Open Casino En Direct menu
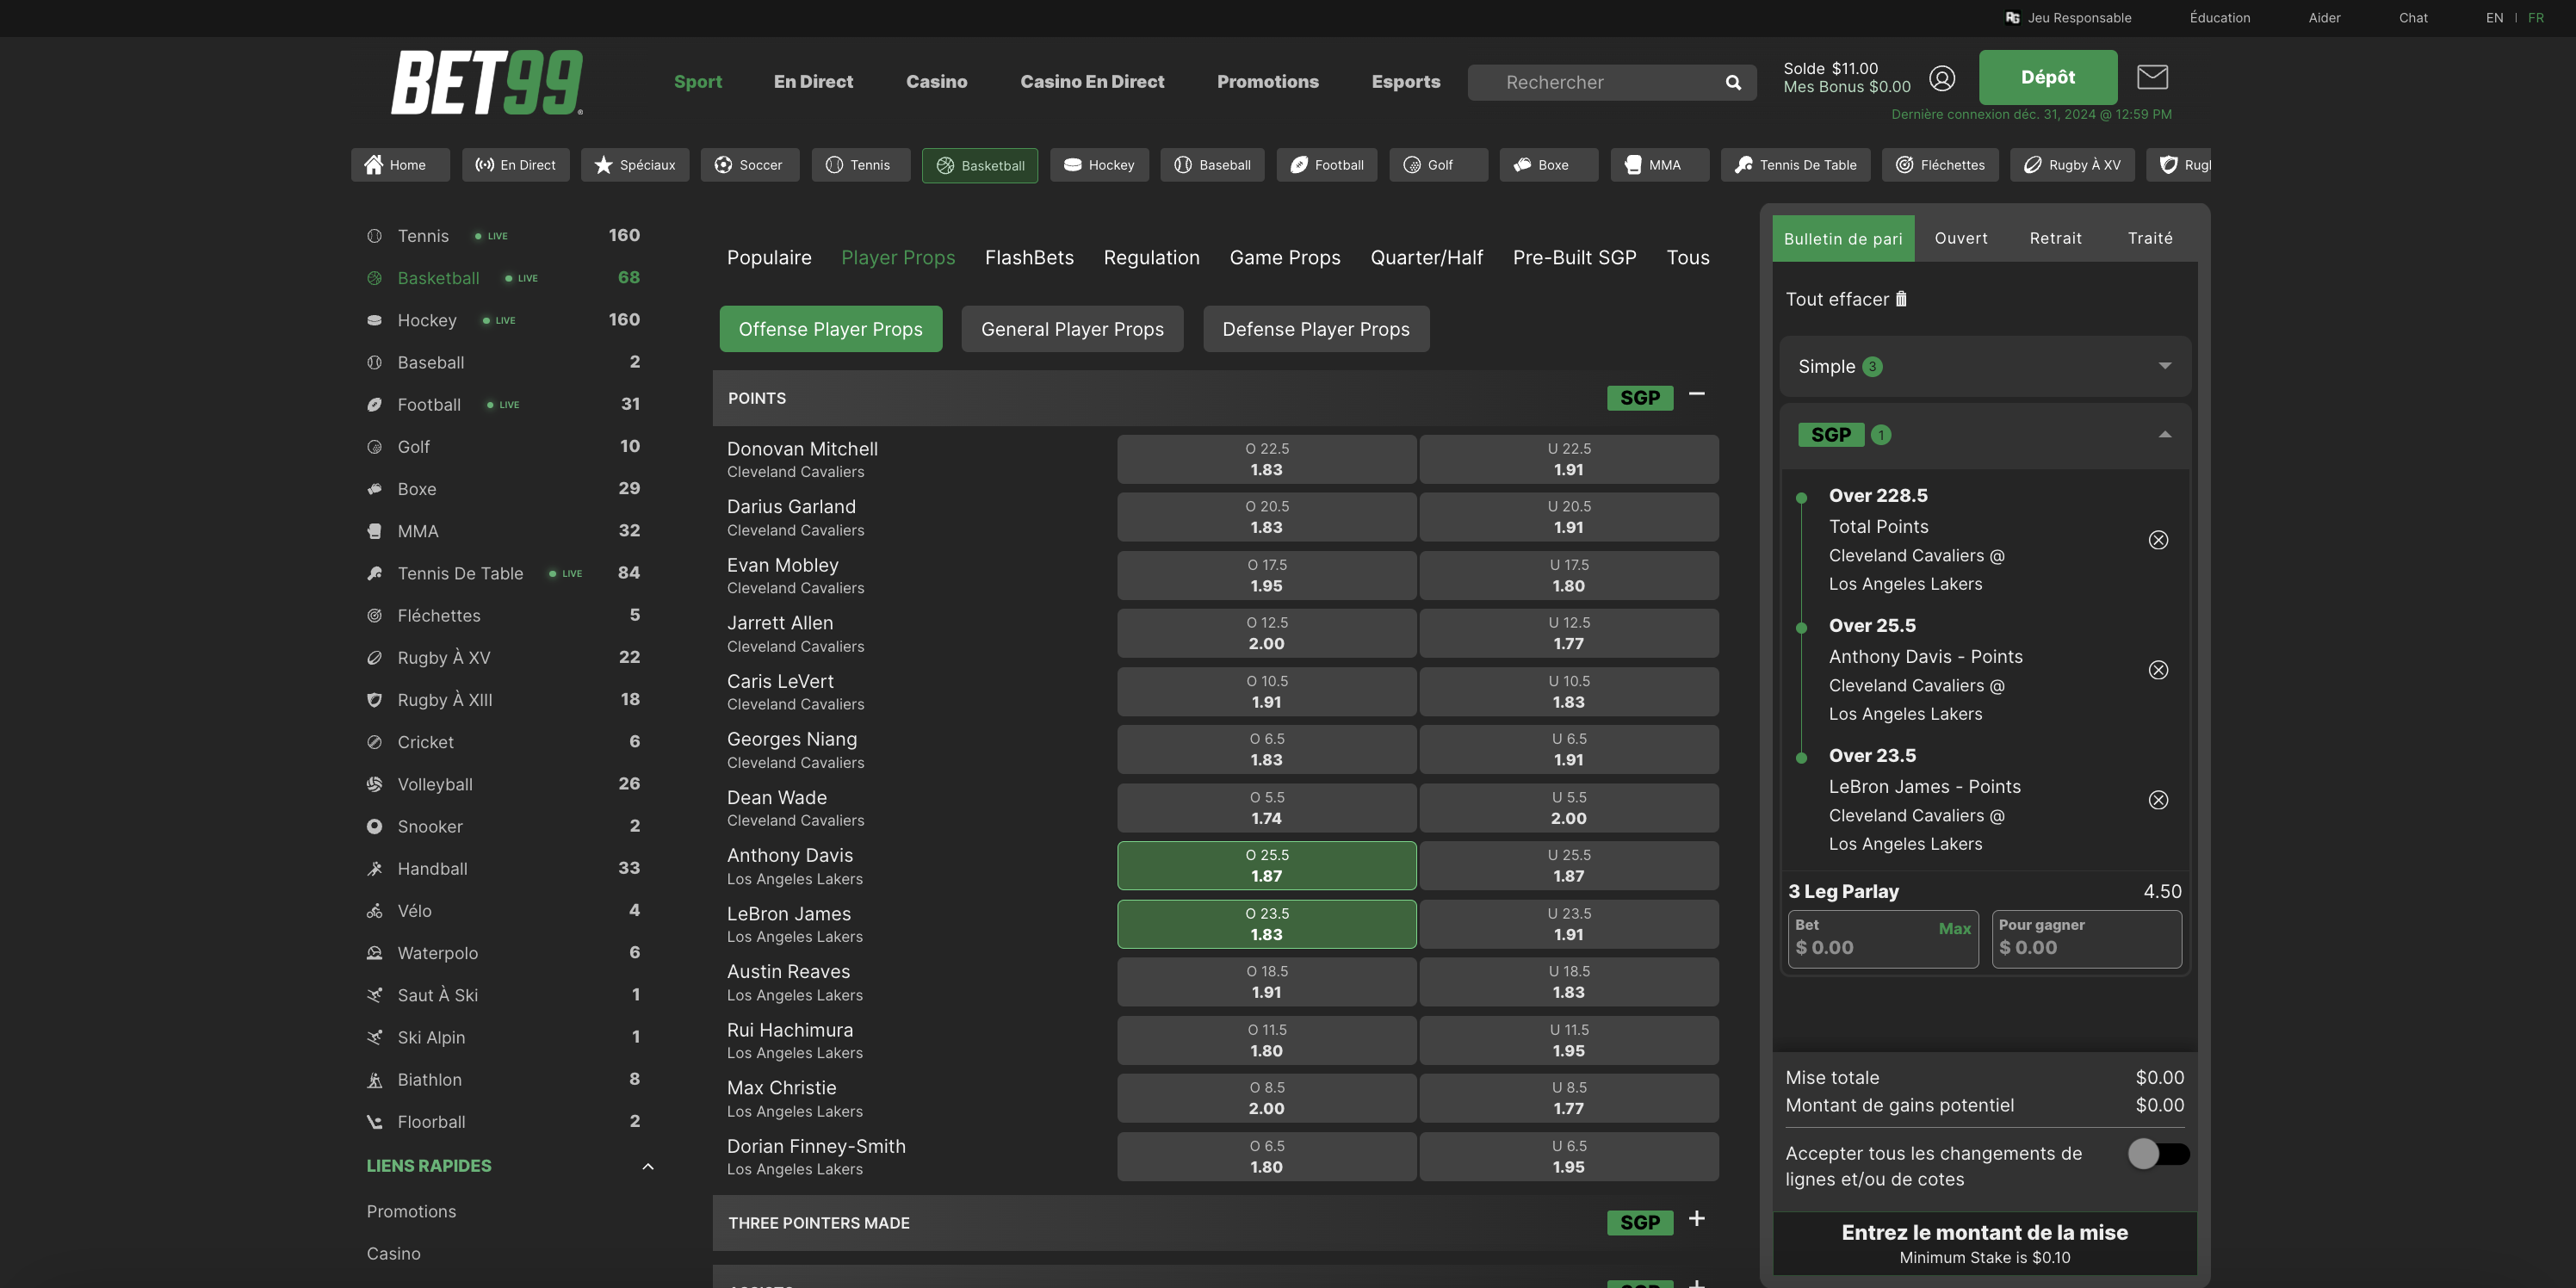The height and width of the screenshot is (1288, 2576). pos(1092,82)
